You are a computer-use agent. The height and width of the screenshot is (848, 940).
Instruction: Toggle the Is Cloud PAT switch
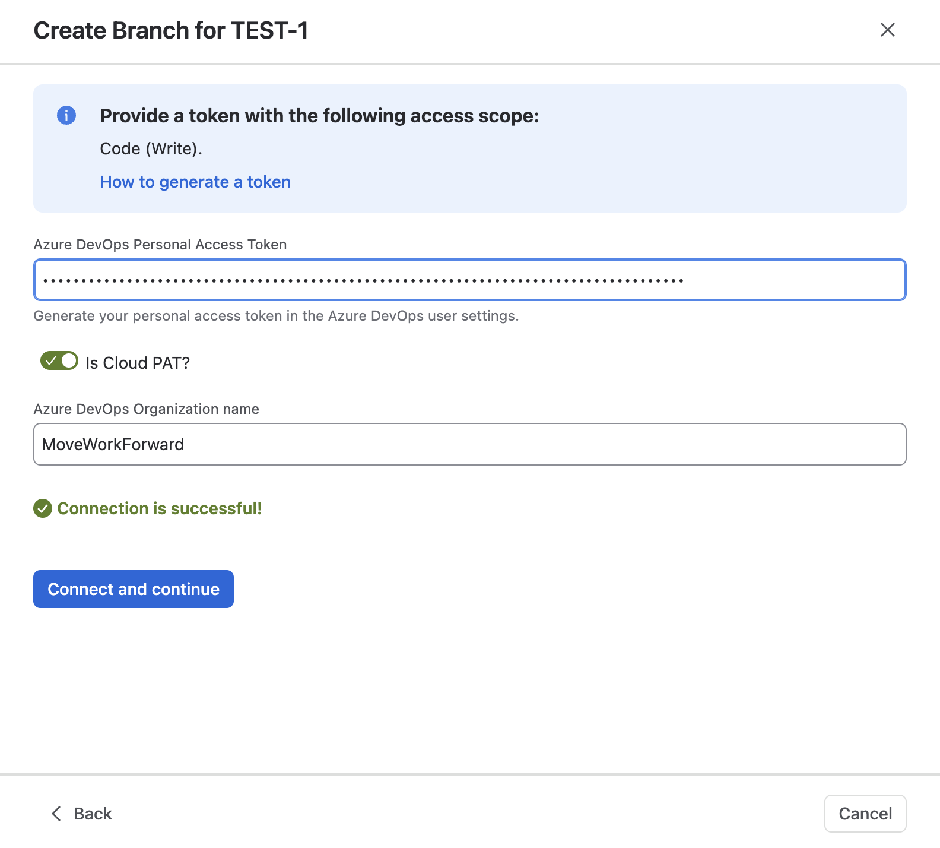click(x=59, y=360)
